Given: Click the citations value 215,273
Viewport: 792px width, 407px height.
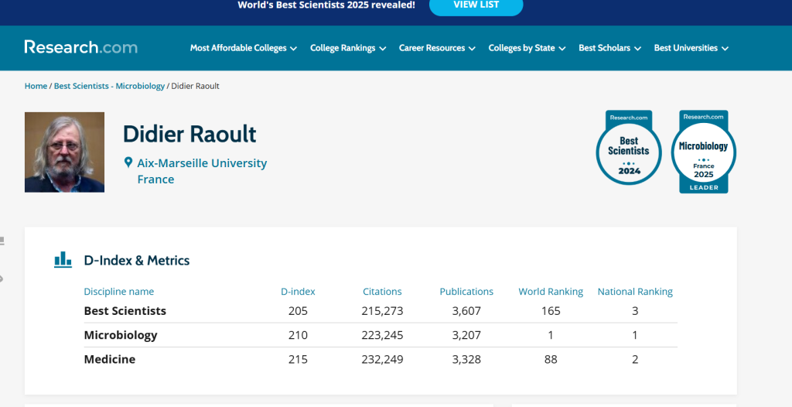Looking at the screenshot, I should [x=382, y=311].
